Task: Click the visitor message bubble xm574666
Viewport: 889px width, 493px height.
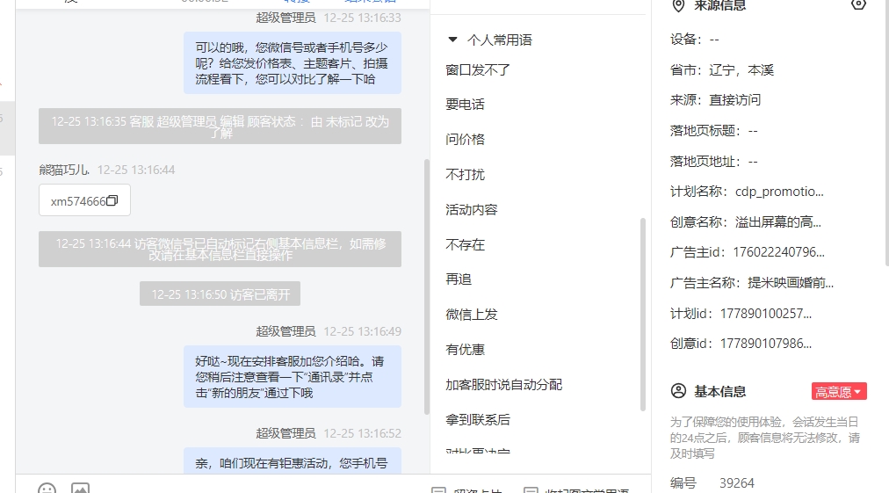Action: 84,200
